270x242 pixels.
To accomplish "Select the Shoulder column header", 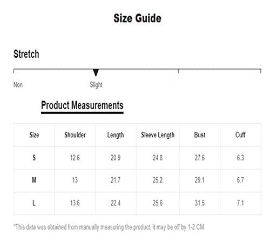I will point(75,135).
